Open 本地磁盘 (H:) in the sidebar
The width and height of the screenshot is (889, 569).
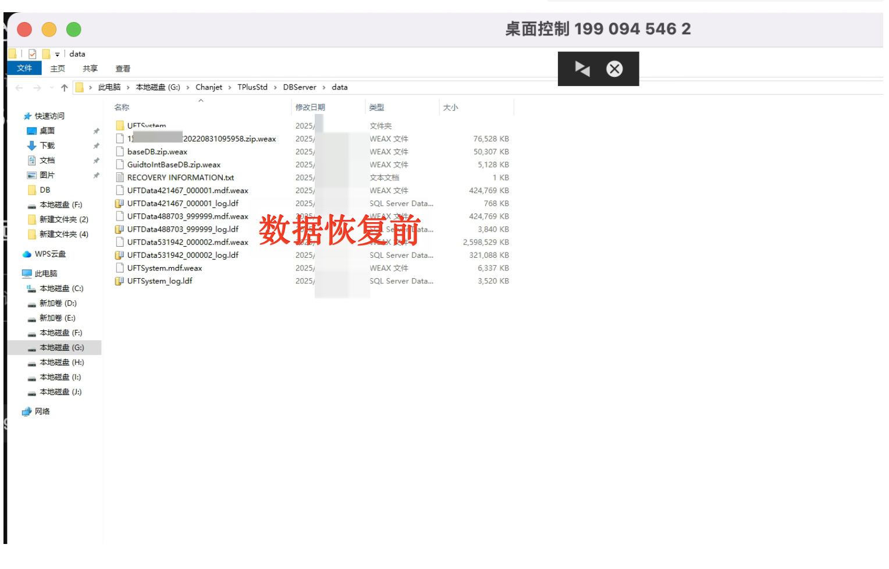pos(62,362)
